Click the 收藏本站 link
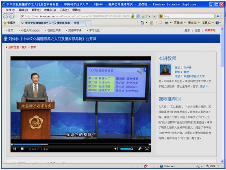This screenshot has width=226, height=170. (x=210, y=30)
